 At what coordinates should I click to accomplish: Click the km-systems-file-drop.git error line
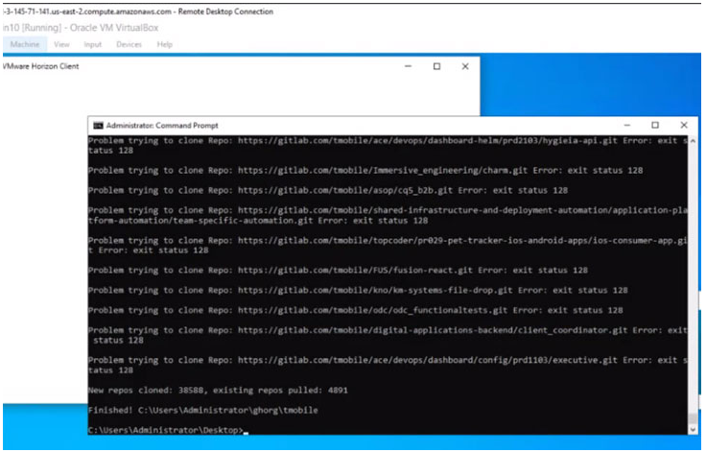pyautogui.click(x=358, y=290)
